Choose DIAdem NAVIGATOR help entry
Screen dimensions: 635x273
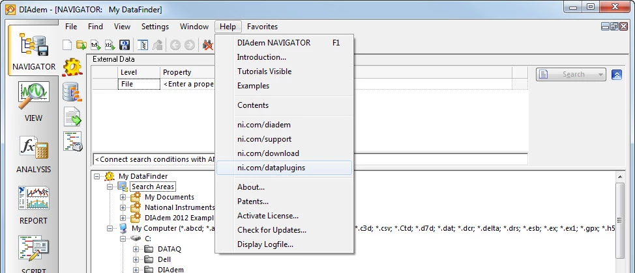tap(284, 43)
